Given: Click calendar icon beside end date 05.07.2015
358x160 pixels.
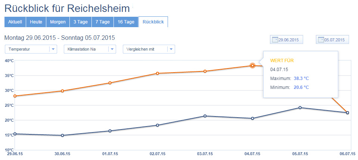Looking at the screenshot, I should pos(320,40).
